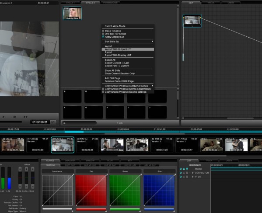Click the play button in the viewer
The height and width of the screenshot is (213, 262).
[x=3, y=117]
